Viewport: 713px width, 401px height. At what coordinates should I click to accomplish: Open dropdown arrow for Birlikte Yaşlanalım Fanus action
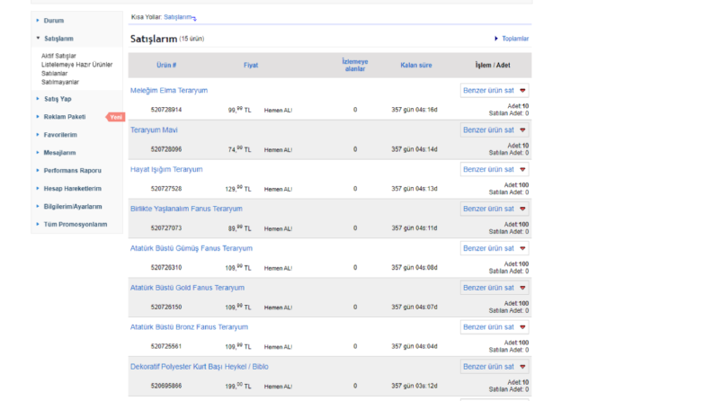(522, 209)
